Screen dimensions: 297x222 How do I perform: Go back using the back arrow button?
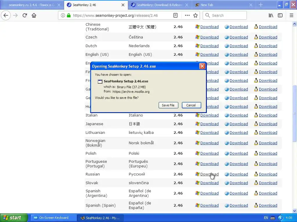[6, 15]
